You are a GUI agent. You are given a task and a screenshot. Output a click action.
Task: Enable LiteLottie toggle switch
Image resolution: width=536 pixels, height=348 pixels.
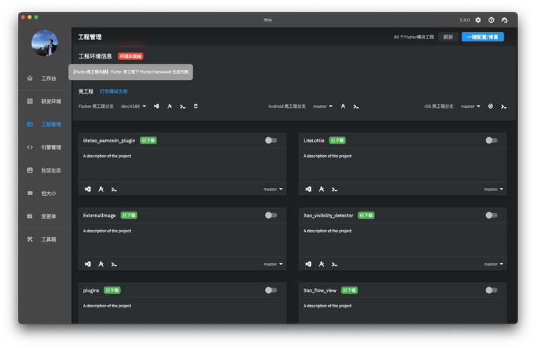tap(492, 141)
